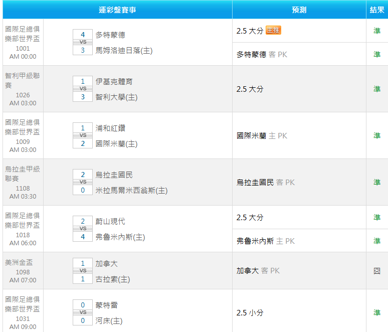The width and height of the screenshot is (388, 332).
Task: Click 弗魯米內斯(主) in the match column
Action: point(120,237)
